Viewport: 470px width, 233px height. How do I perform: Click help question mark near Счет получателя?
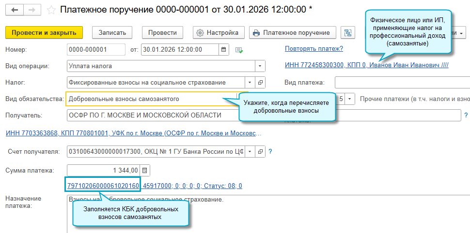pos(270,152)
